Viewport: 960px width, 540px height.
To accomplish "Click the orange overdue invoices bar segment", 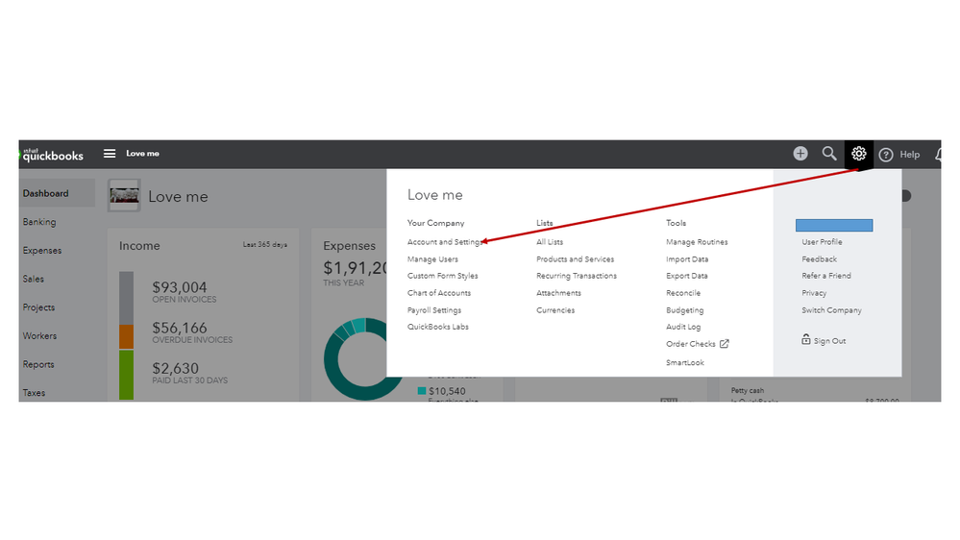I will tap(126, 336).
